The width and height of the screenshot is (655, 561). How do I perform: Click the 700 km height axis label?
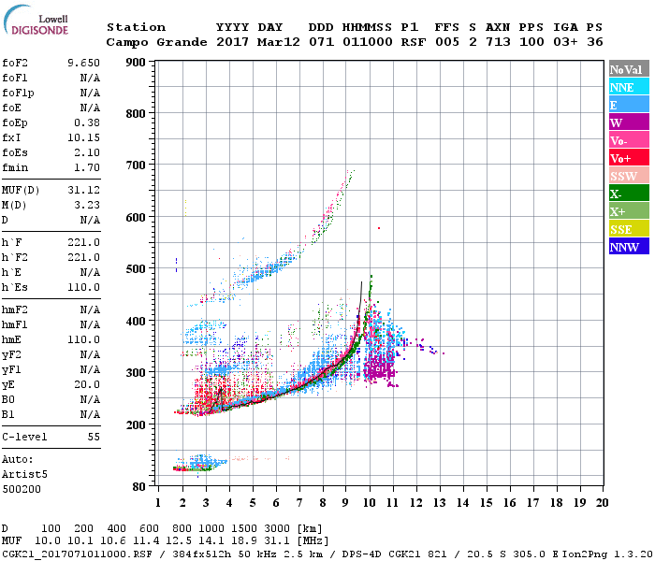[136, 165]
